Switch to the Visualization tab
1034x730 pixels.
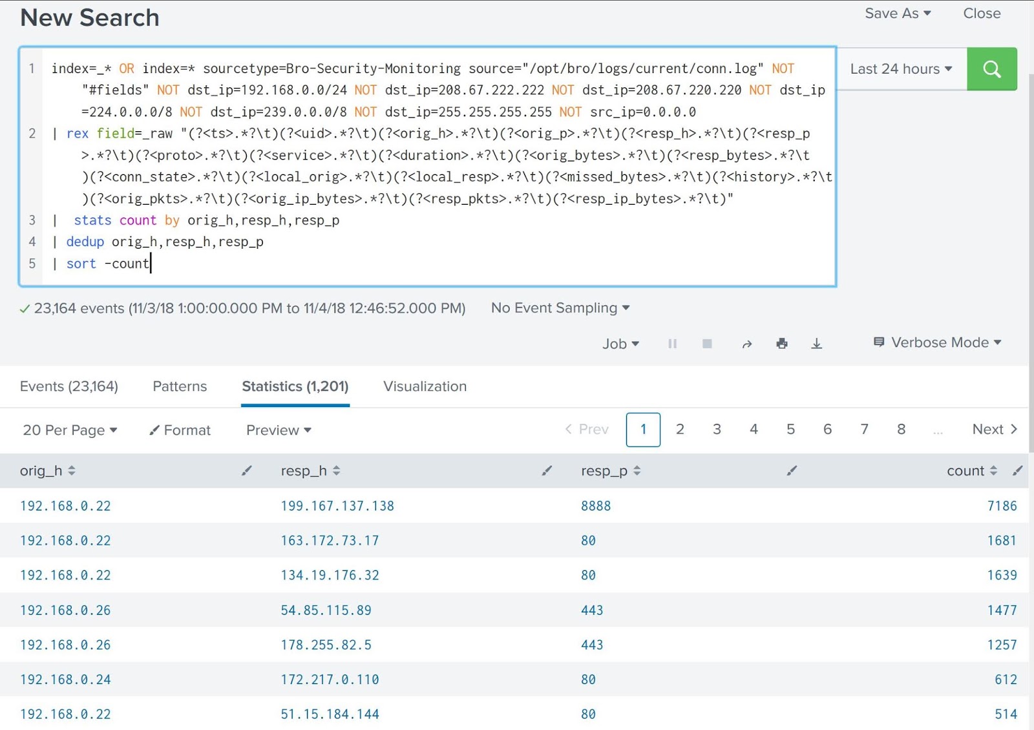coord(425,386)
